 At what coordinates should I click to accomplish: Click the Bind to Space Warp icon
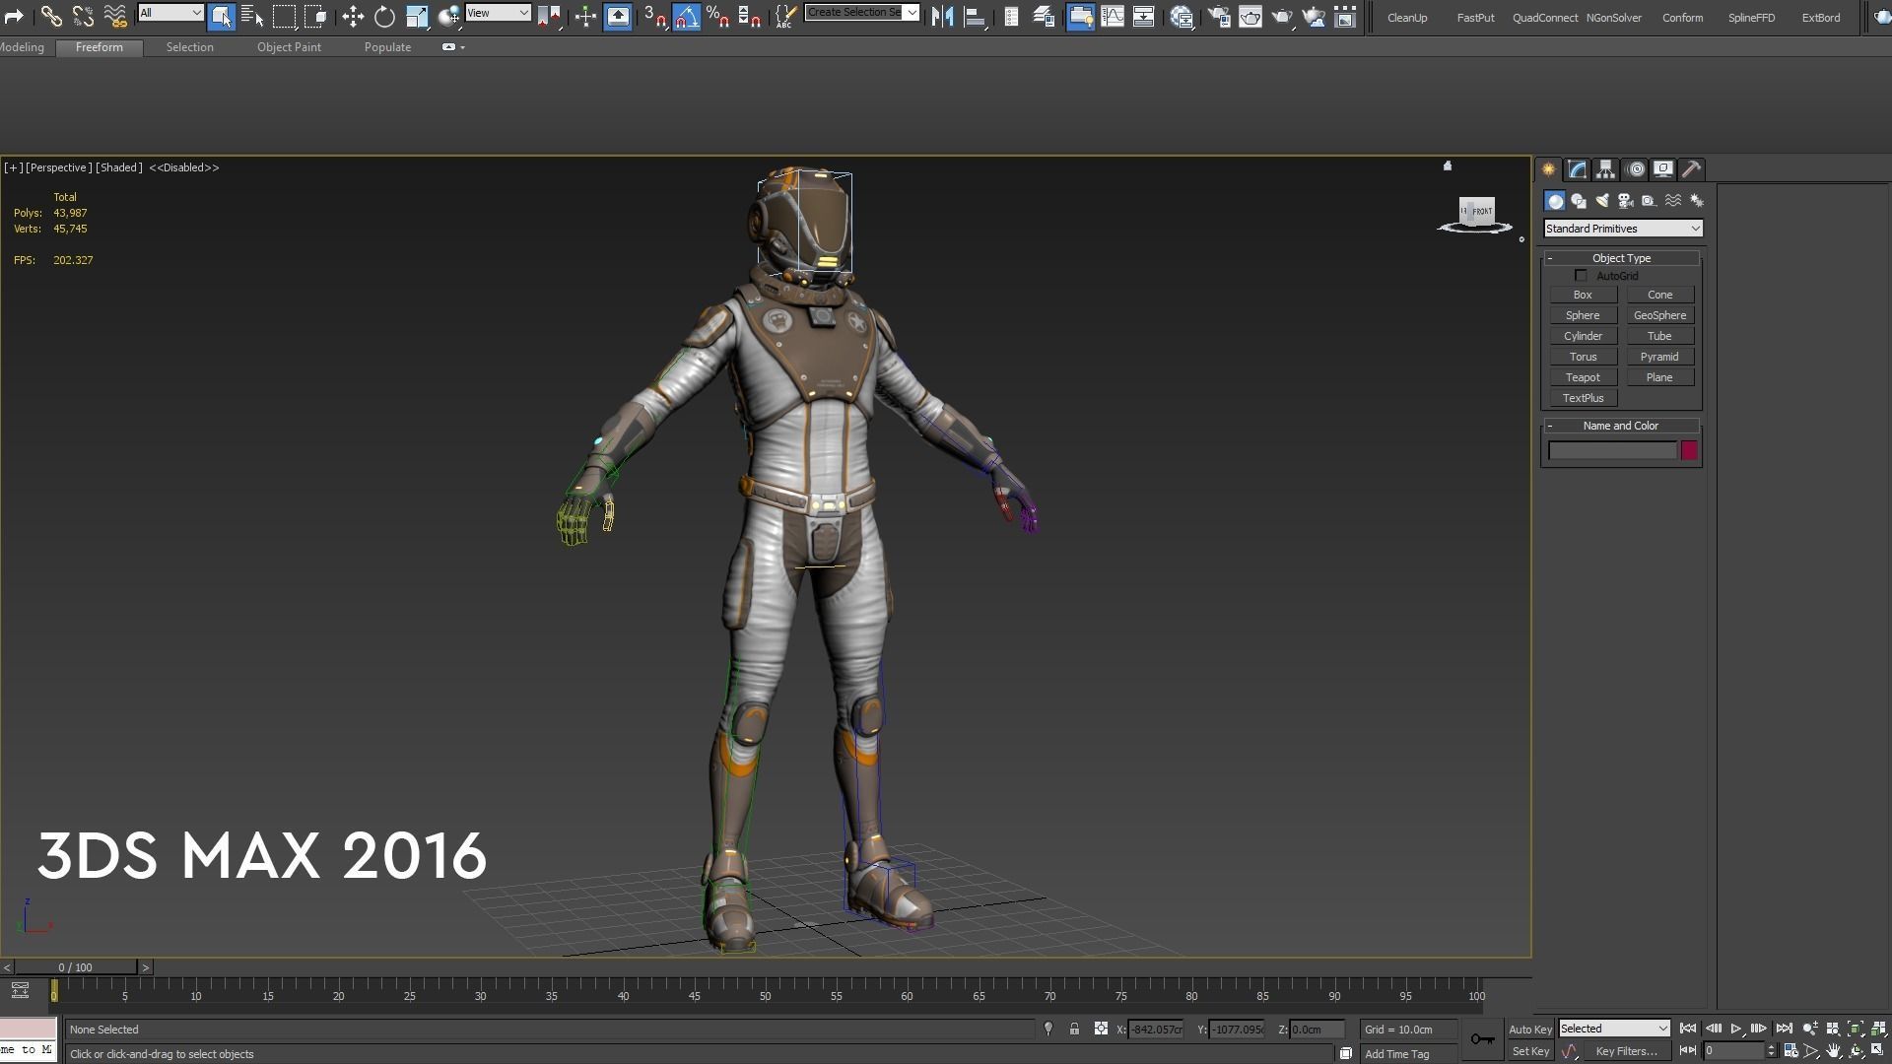coord(115,16)
